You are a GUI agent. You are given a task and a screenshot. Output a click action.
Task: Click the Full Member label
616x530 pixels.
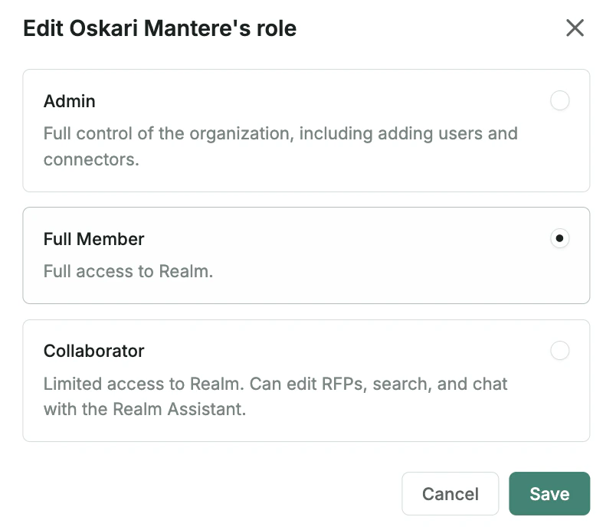coord(93,238)
